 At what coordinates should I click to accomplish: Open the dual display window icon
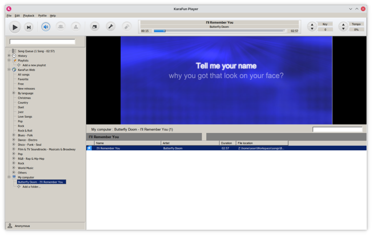pos(94,27)
